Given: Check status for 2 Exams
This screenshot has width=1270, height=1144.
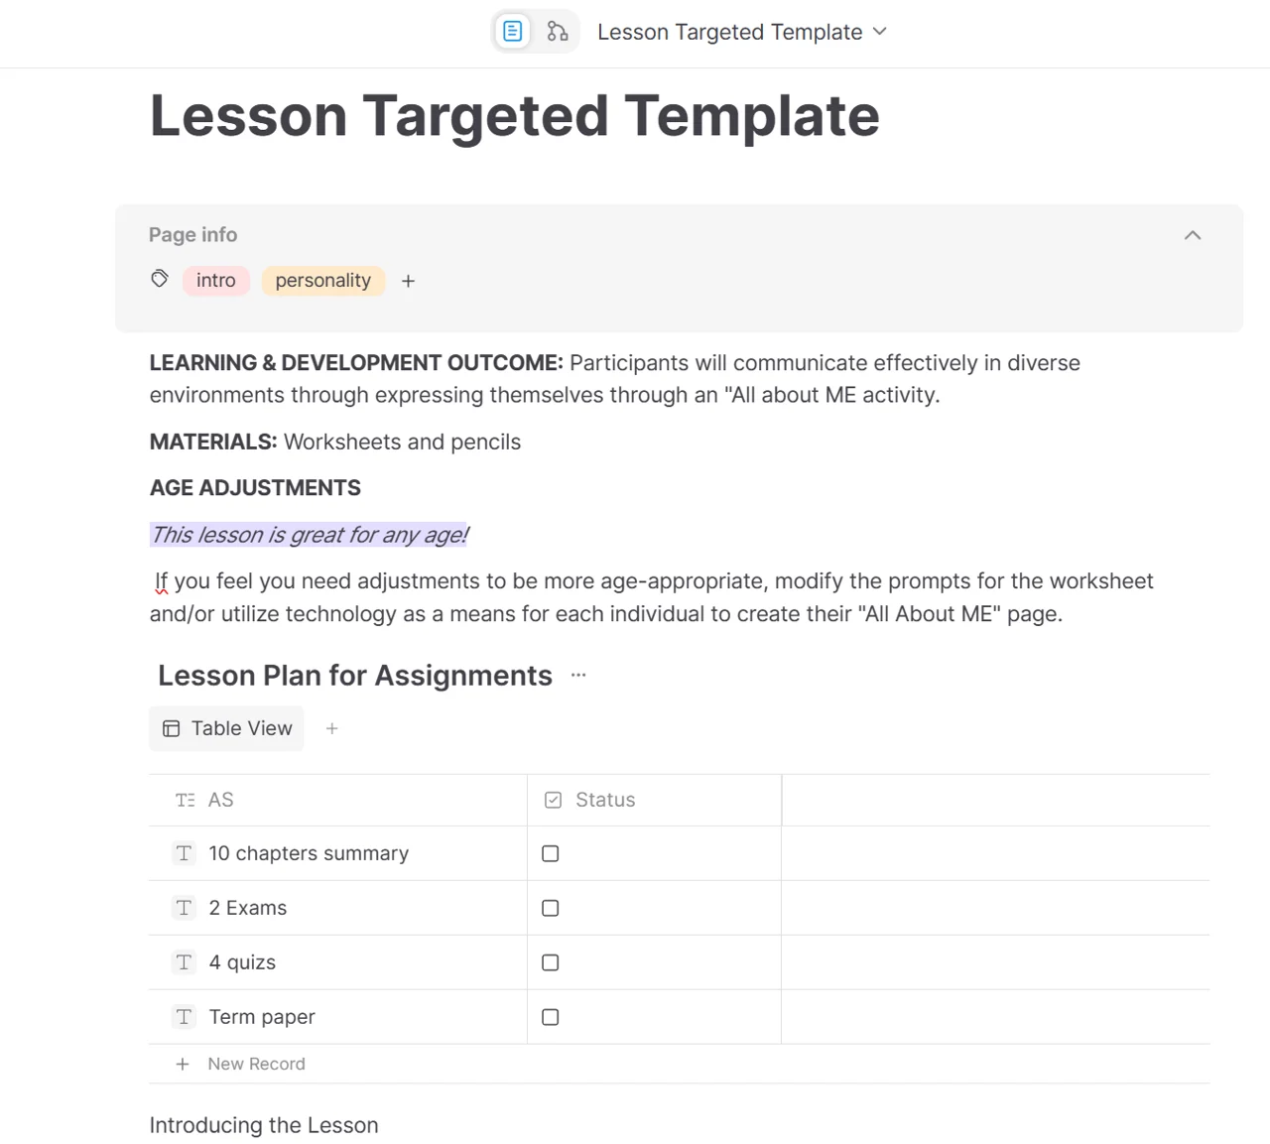Looking at the screenshot, I should pyautogui.click(x=551, y=908).
